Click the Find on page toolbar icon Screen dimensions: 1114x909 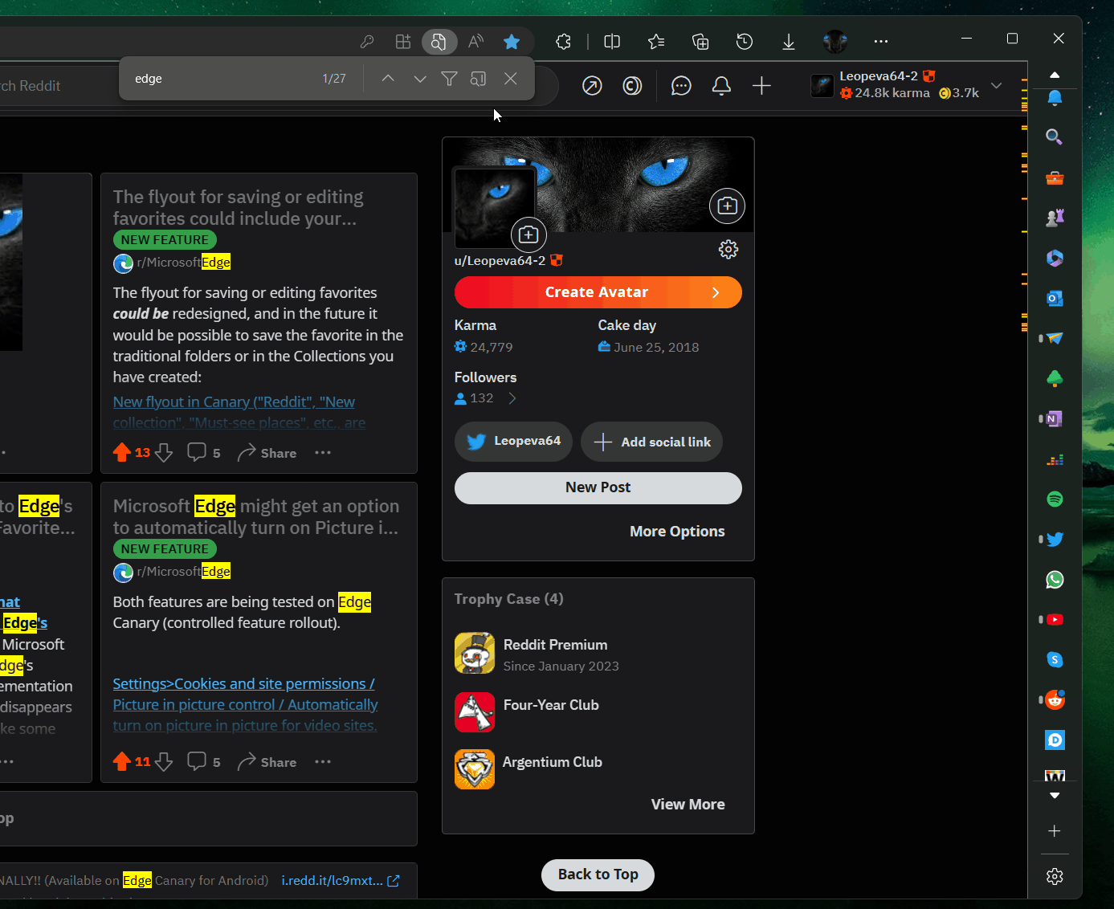[439, 42]
